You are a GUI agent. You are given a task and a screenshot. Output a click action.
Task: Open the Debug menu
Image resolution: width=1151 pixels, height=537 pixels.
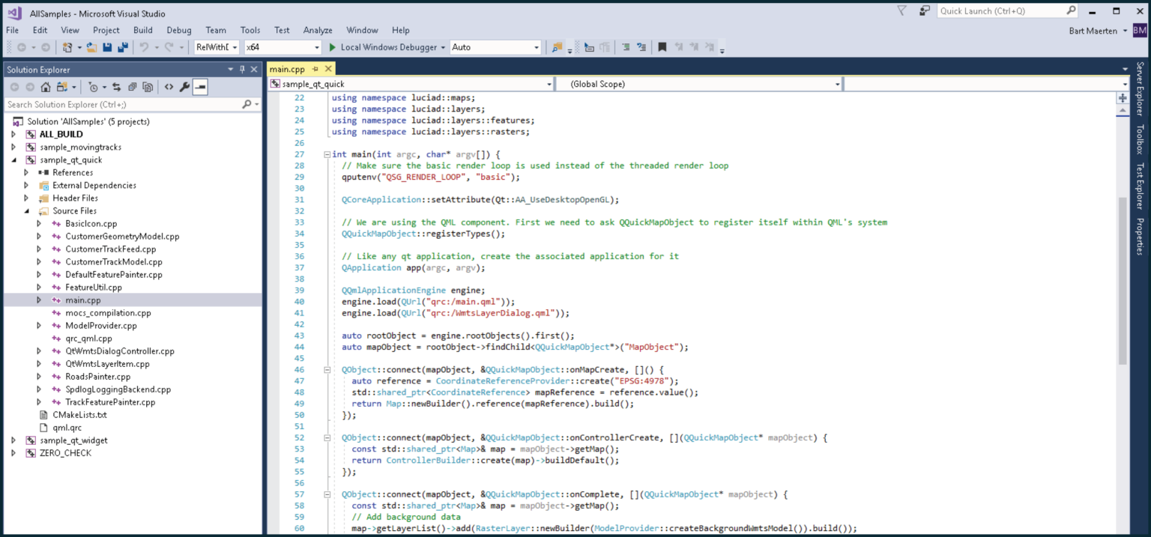178,30
